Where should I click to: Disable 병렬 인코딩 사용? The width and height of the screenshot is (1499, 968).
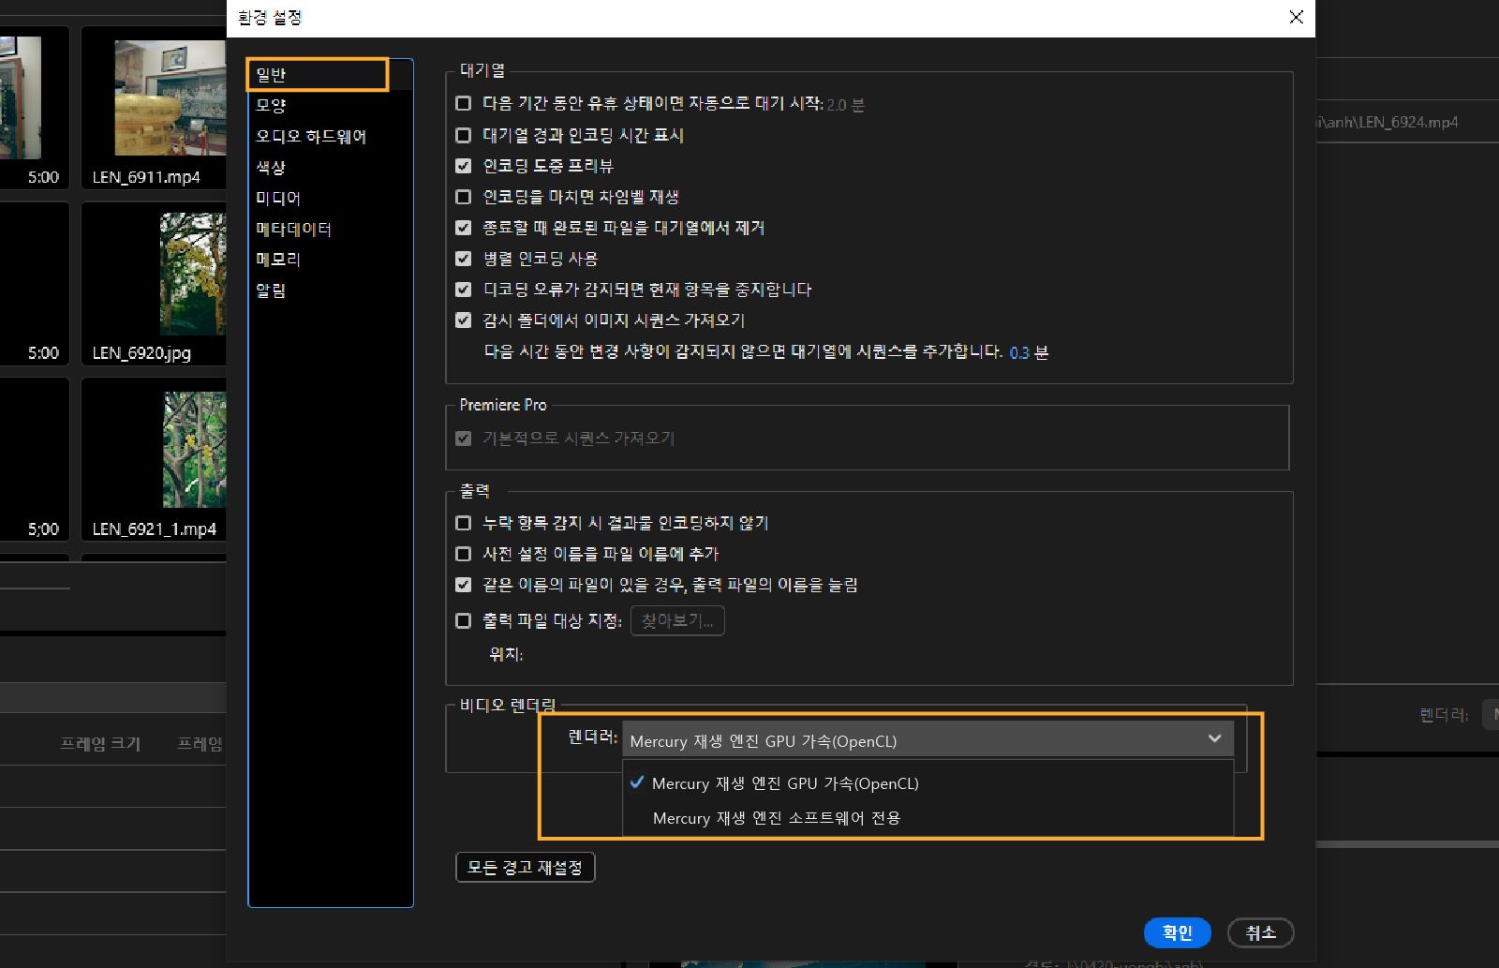pos(463,259)
